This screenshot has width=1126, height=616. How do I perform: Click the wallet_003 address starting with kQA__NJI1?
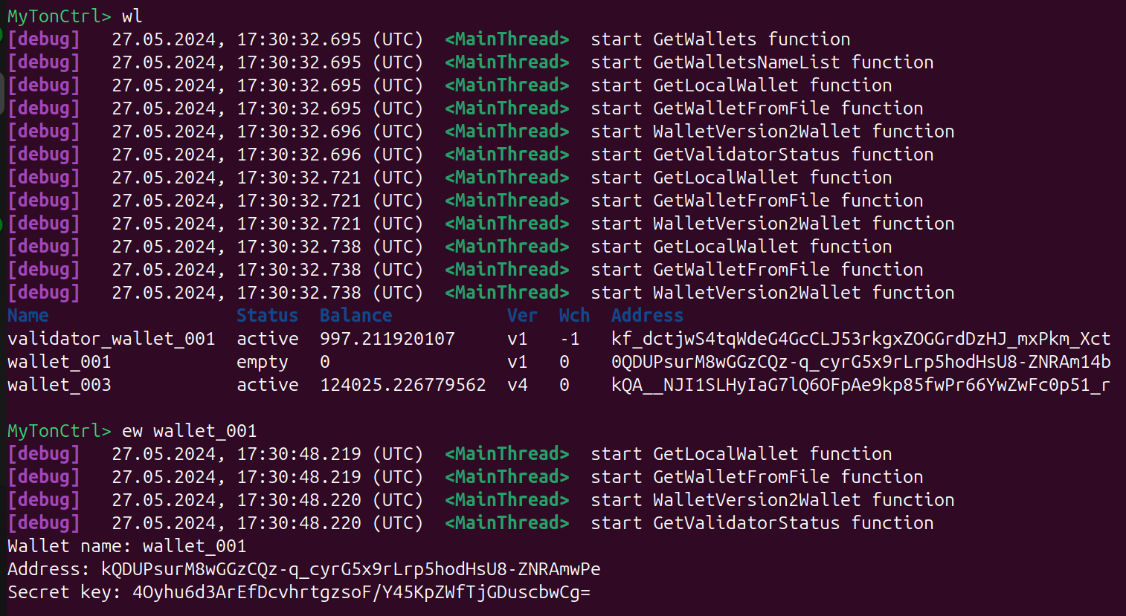click(860, 385)
